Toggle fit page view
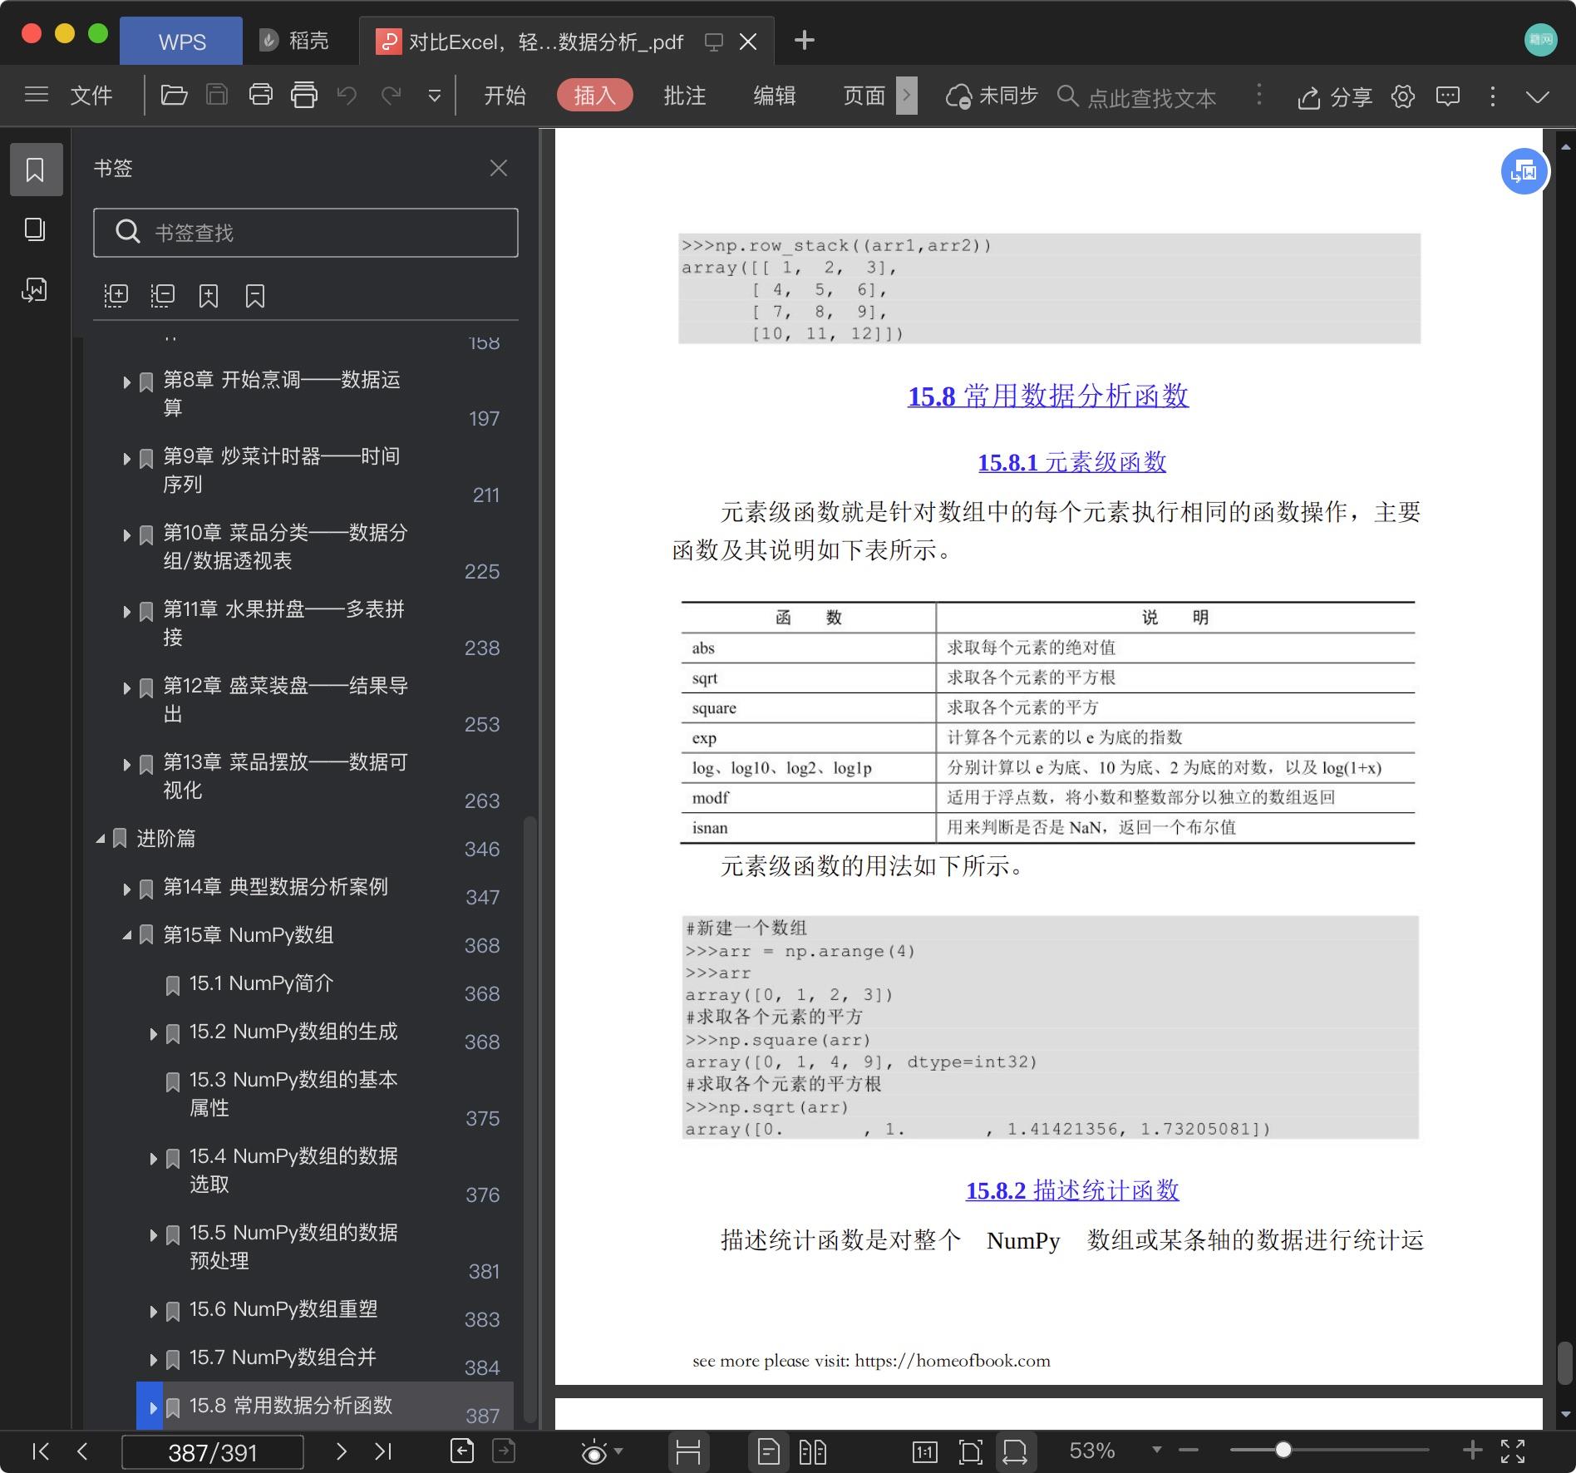Viewport: 1576px width, 1473px height. click(x=970, y=1451)
